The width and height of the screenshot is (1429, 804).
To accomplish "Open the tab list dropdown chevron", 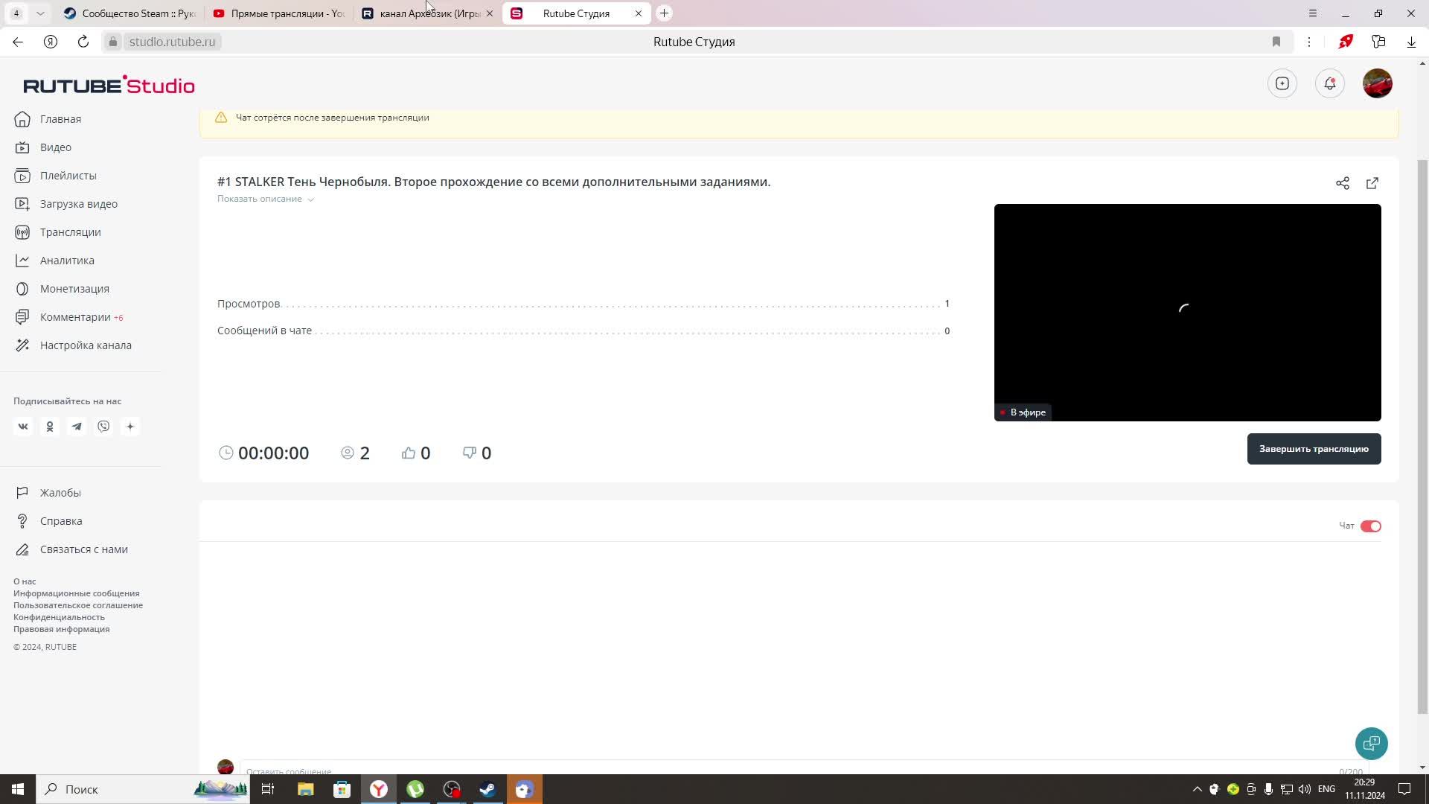I will [40, 13].
